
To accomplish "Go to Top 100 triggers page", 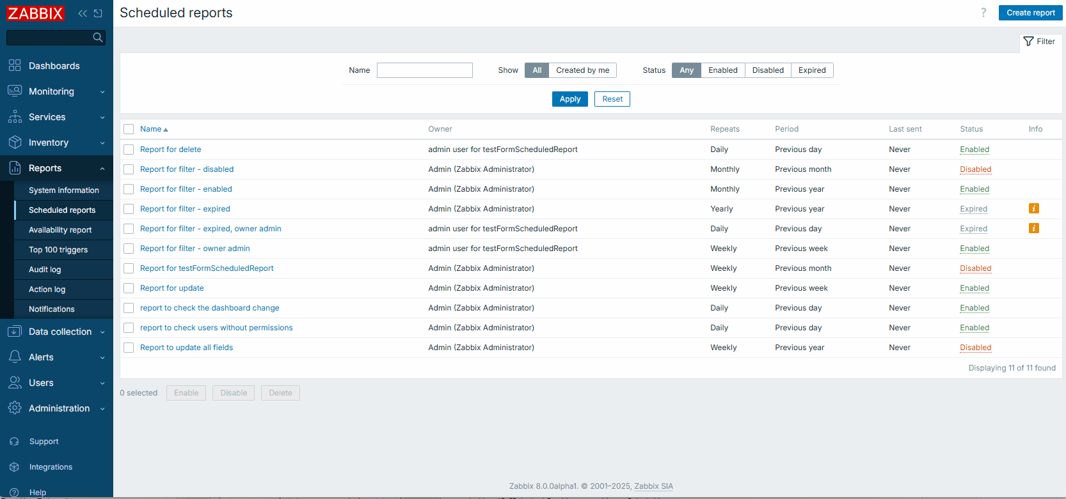I will pyautogui.click(x=58, y=250).
